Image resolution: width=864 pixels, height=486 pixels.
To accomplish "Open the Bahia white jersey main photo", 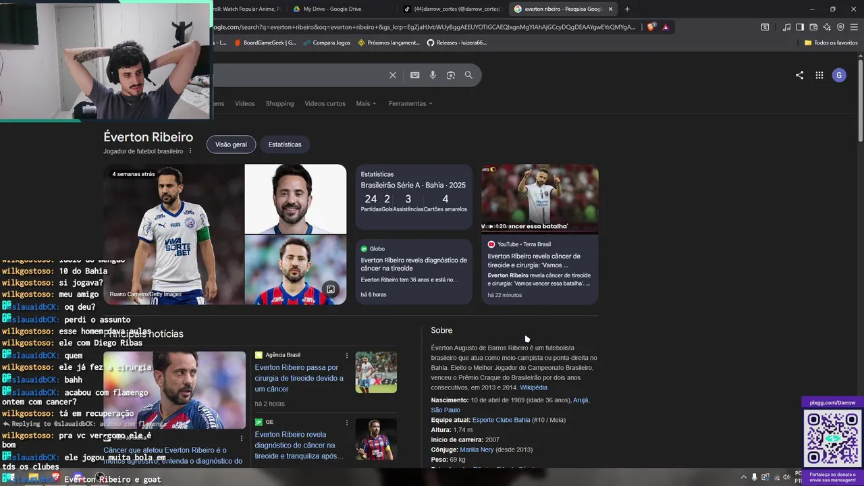I will click(x=173, y=234).
